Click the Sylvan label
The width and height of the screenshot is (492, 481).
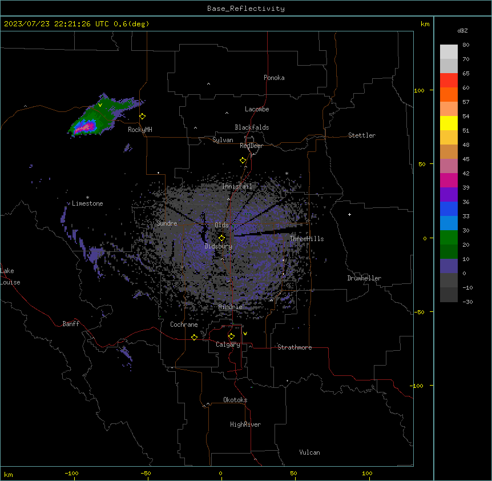click(223, 140)
